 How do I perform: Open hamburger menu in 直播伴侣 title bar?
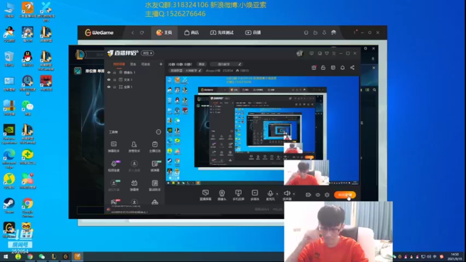tap(334, 54)
